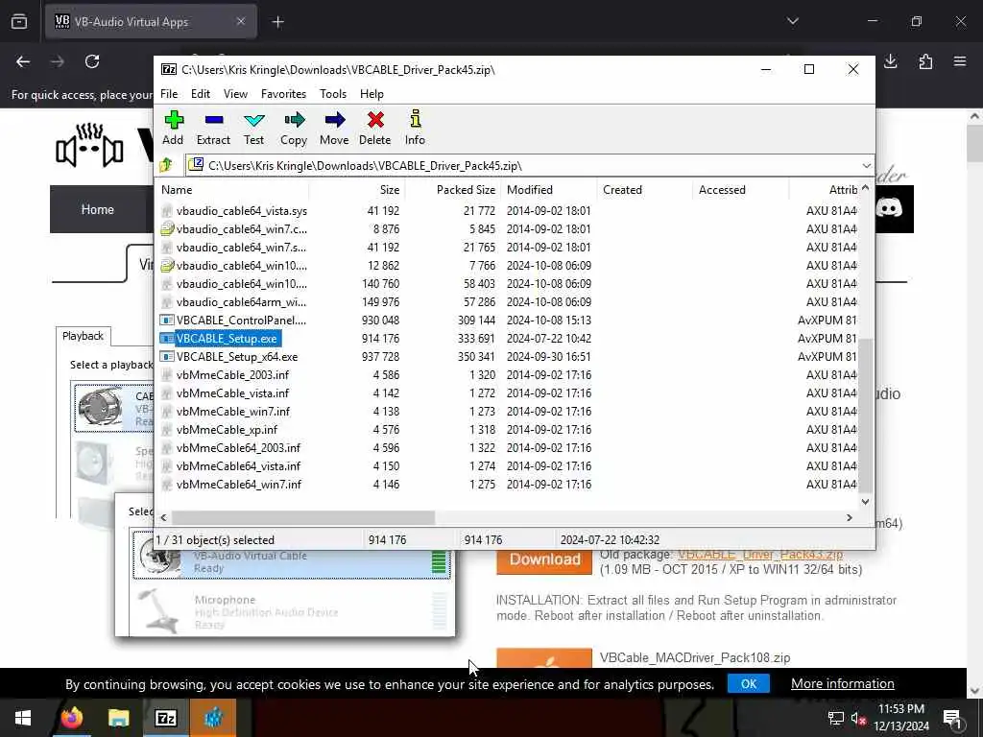
Task: Click the orange Download button
Action: [544, 559]
